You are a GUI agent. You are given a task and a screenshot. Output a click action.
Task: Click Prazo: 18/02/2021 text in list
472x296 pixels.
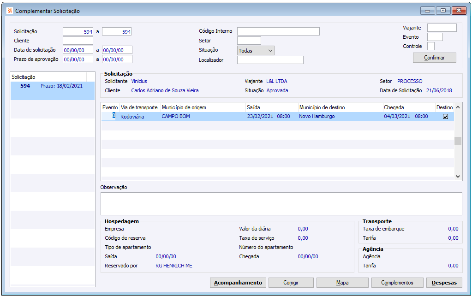point(61,86)
